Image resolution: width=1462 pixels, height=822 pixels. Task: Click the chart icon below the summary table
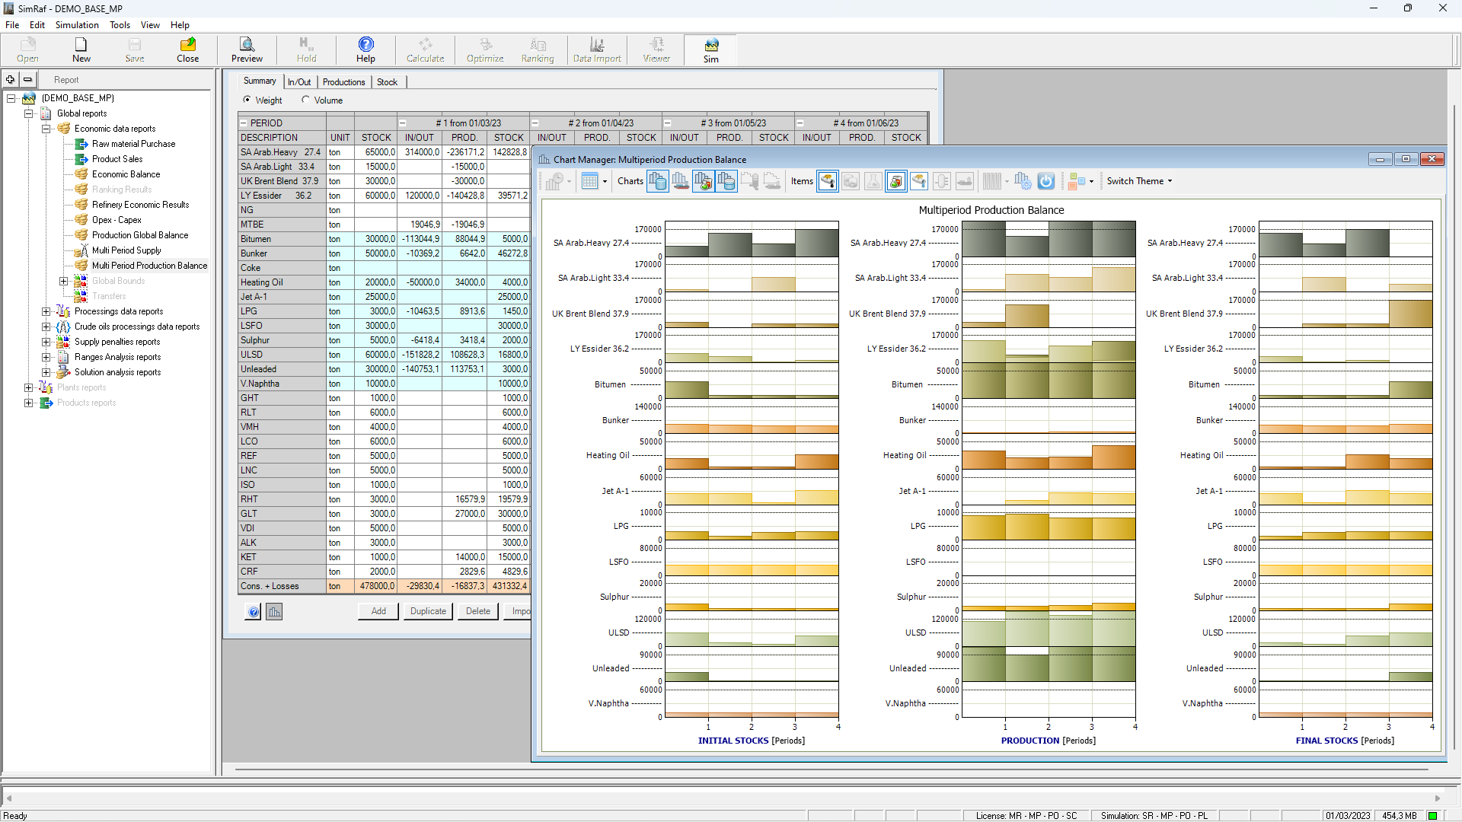pos(274,612)
